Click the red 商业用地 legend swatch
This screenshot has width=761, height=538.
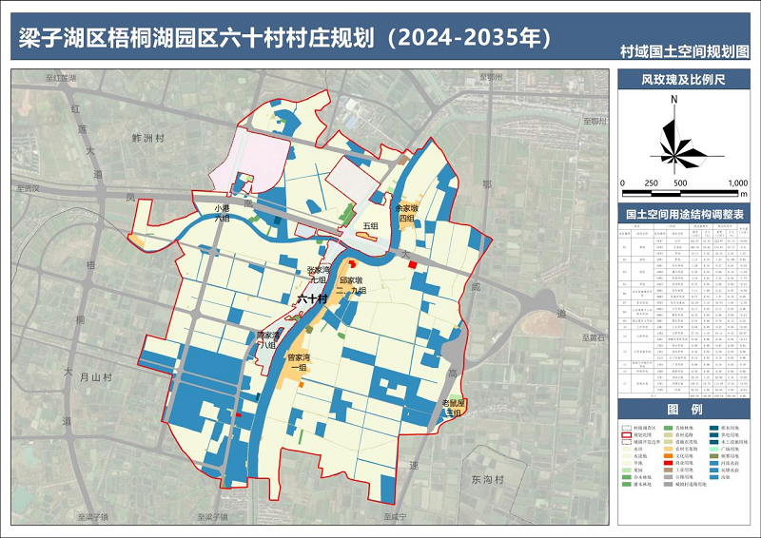668,463
